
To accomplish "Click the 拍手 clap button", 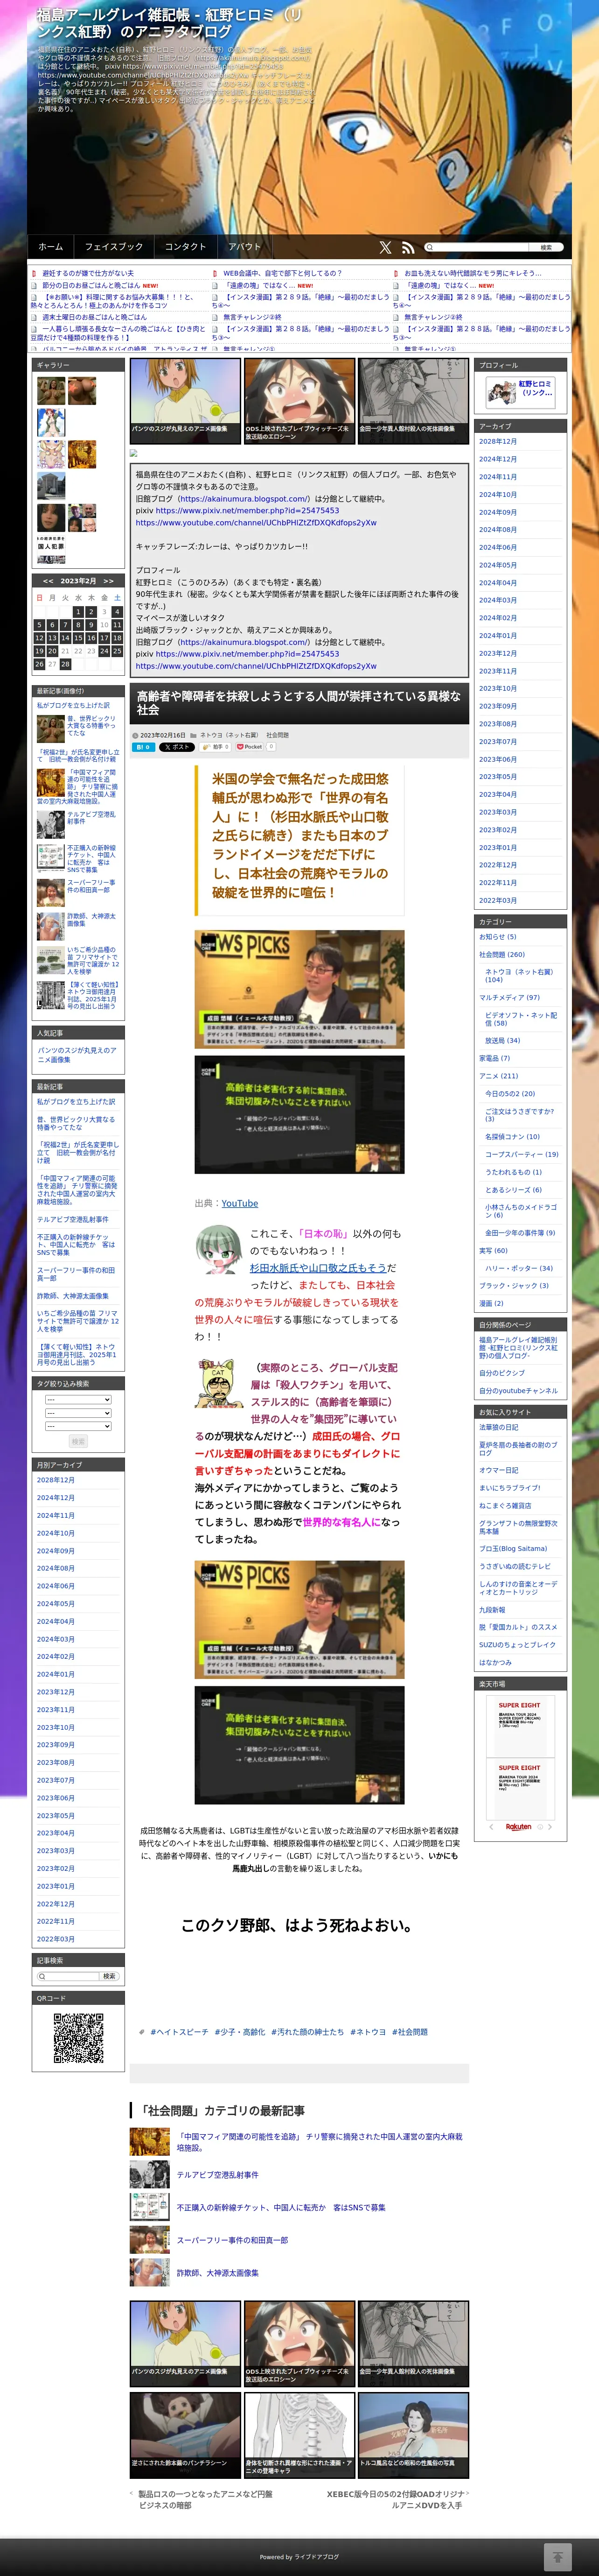I will tap(215, 747).
